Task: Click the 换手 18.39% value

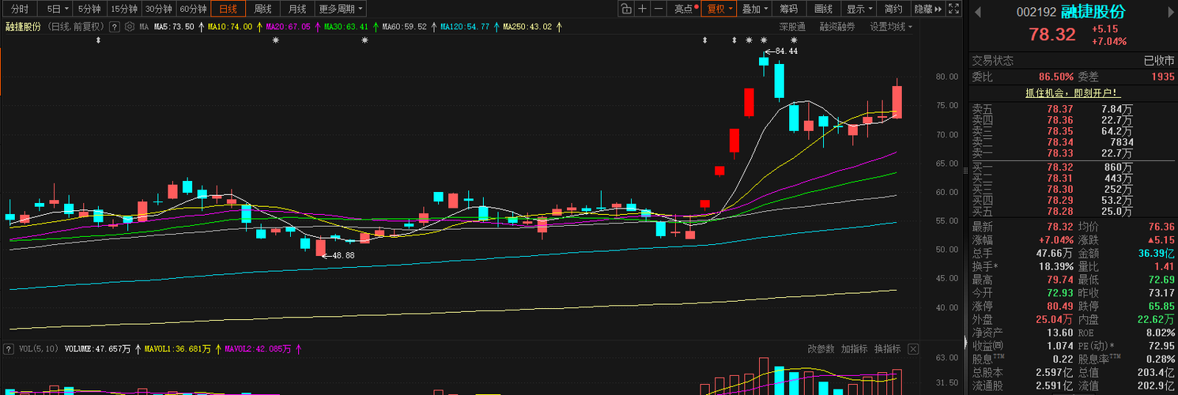Action: [1055, 267]
